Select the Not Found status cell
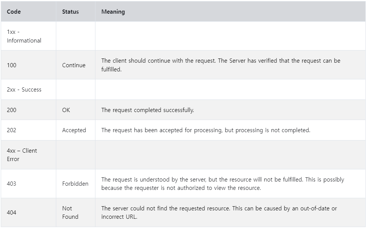The width and height of the screenshot is (368, 229). tap(70, 213)
